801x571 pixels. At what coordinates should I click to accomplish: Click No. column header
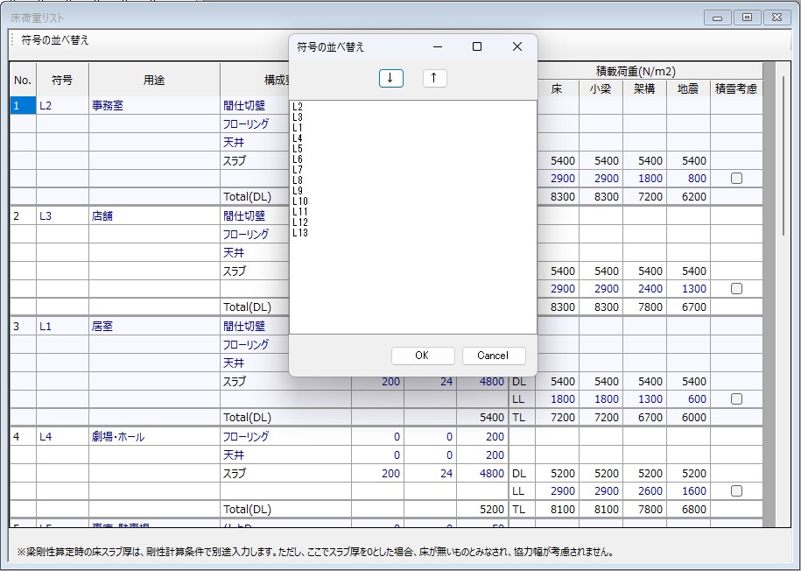(23, 81)
